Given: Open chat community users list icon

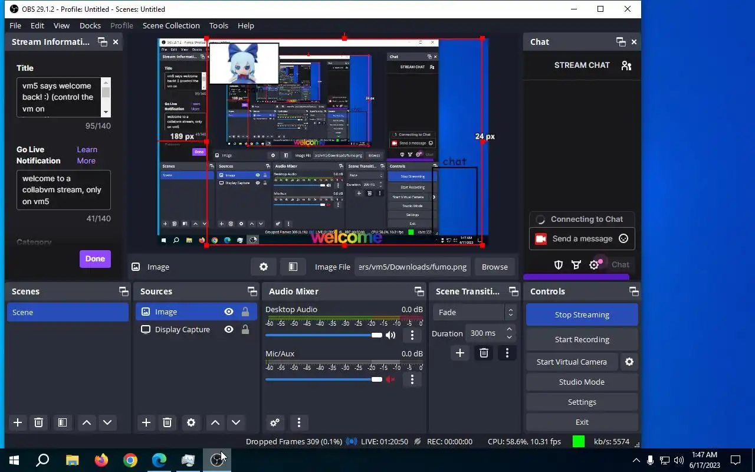Looking at the screenshot, I should point(626,65).
